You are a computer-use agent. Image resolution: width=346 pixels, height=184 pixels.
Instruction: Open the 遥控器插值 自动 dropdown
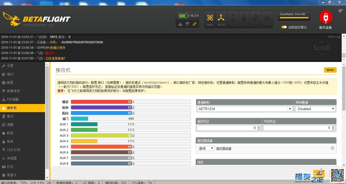point(206,148)
